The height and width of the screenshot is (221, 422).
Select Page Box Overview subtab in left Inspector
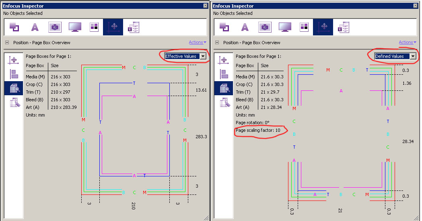tap(14, 88)
